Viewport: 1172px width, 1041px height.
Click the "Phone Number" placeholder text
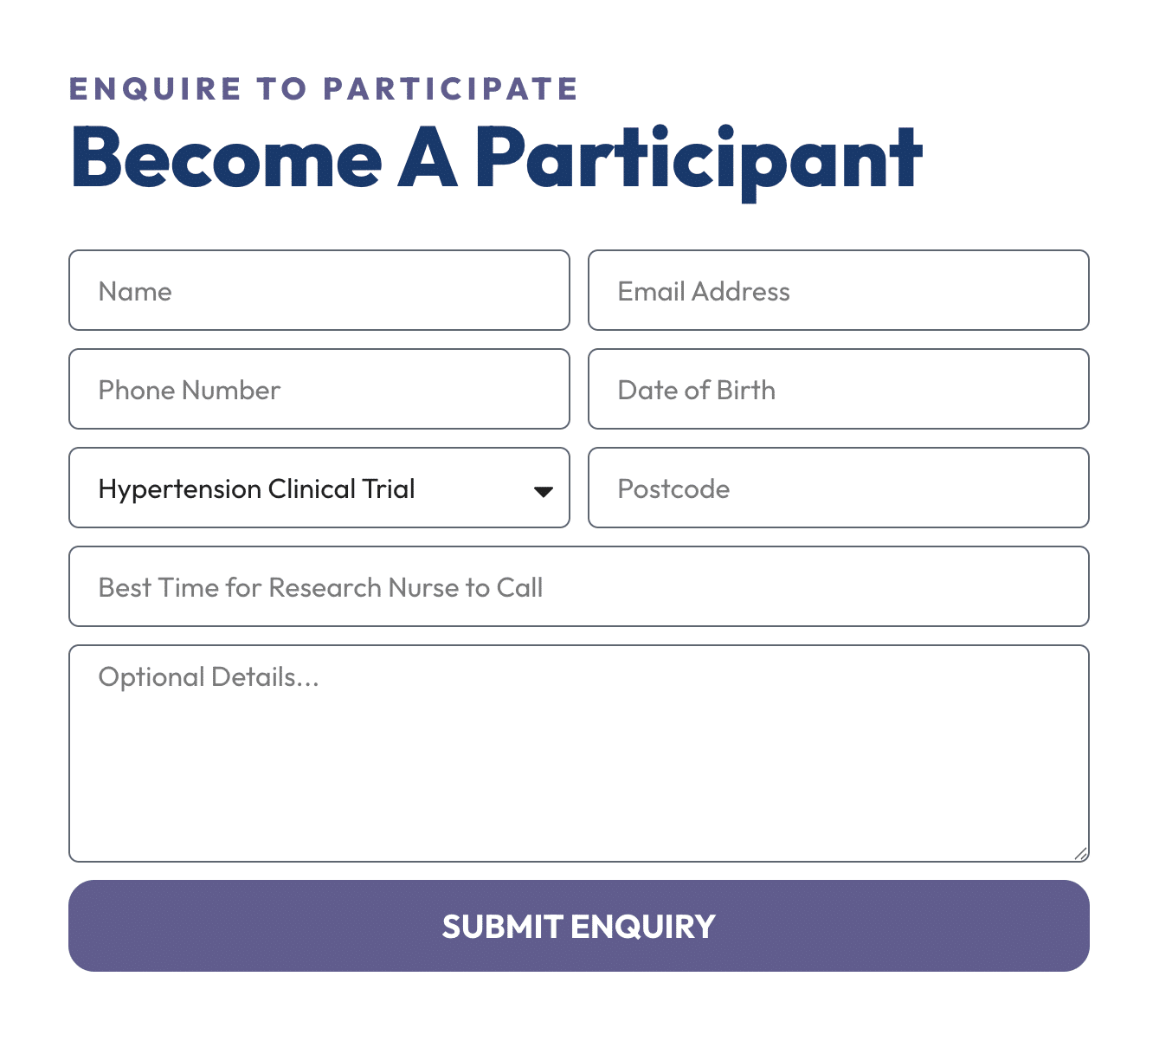coord(189,390)
